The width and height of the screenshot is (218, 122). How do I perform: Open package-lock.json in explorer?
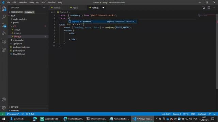pyautogui.click(x=28, y=47)
